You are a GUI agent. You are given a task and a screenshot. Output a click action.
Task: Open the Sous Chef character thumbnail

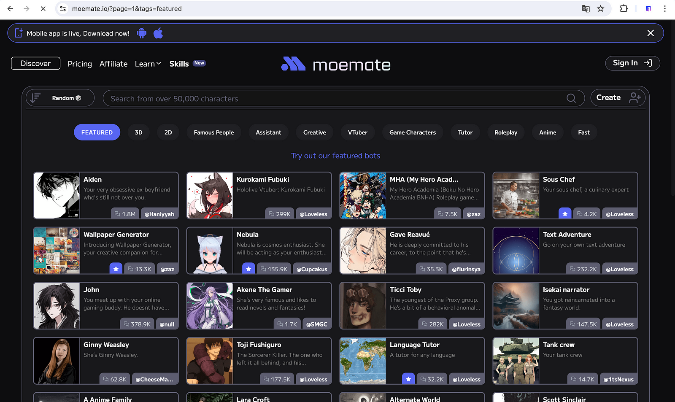click(516, 195)
